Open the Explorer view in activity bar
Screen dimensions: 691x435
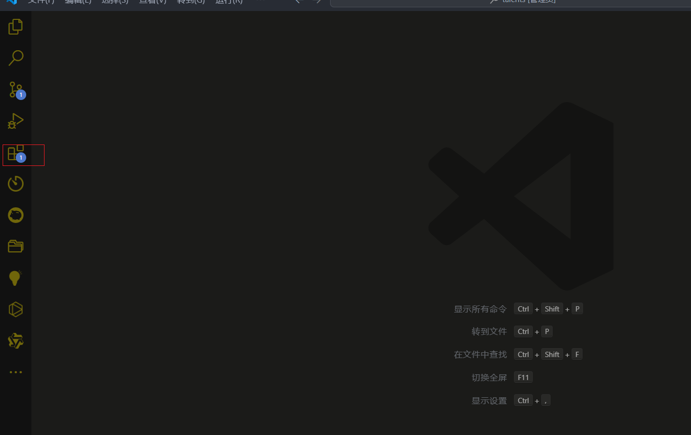(x=16, y=27)
